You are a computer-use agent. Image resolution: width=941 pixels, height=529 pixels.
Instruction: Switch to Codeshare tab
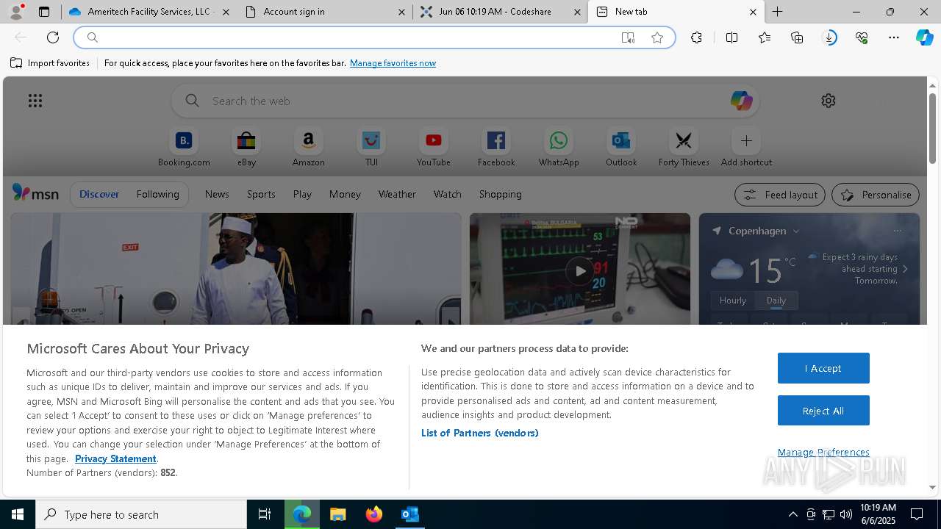click(500, 12)
